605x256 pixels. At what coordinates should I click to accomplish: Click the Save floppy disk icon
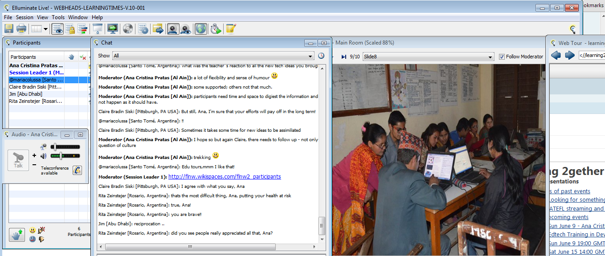[8, 29]
